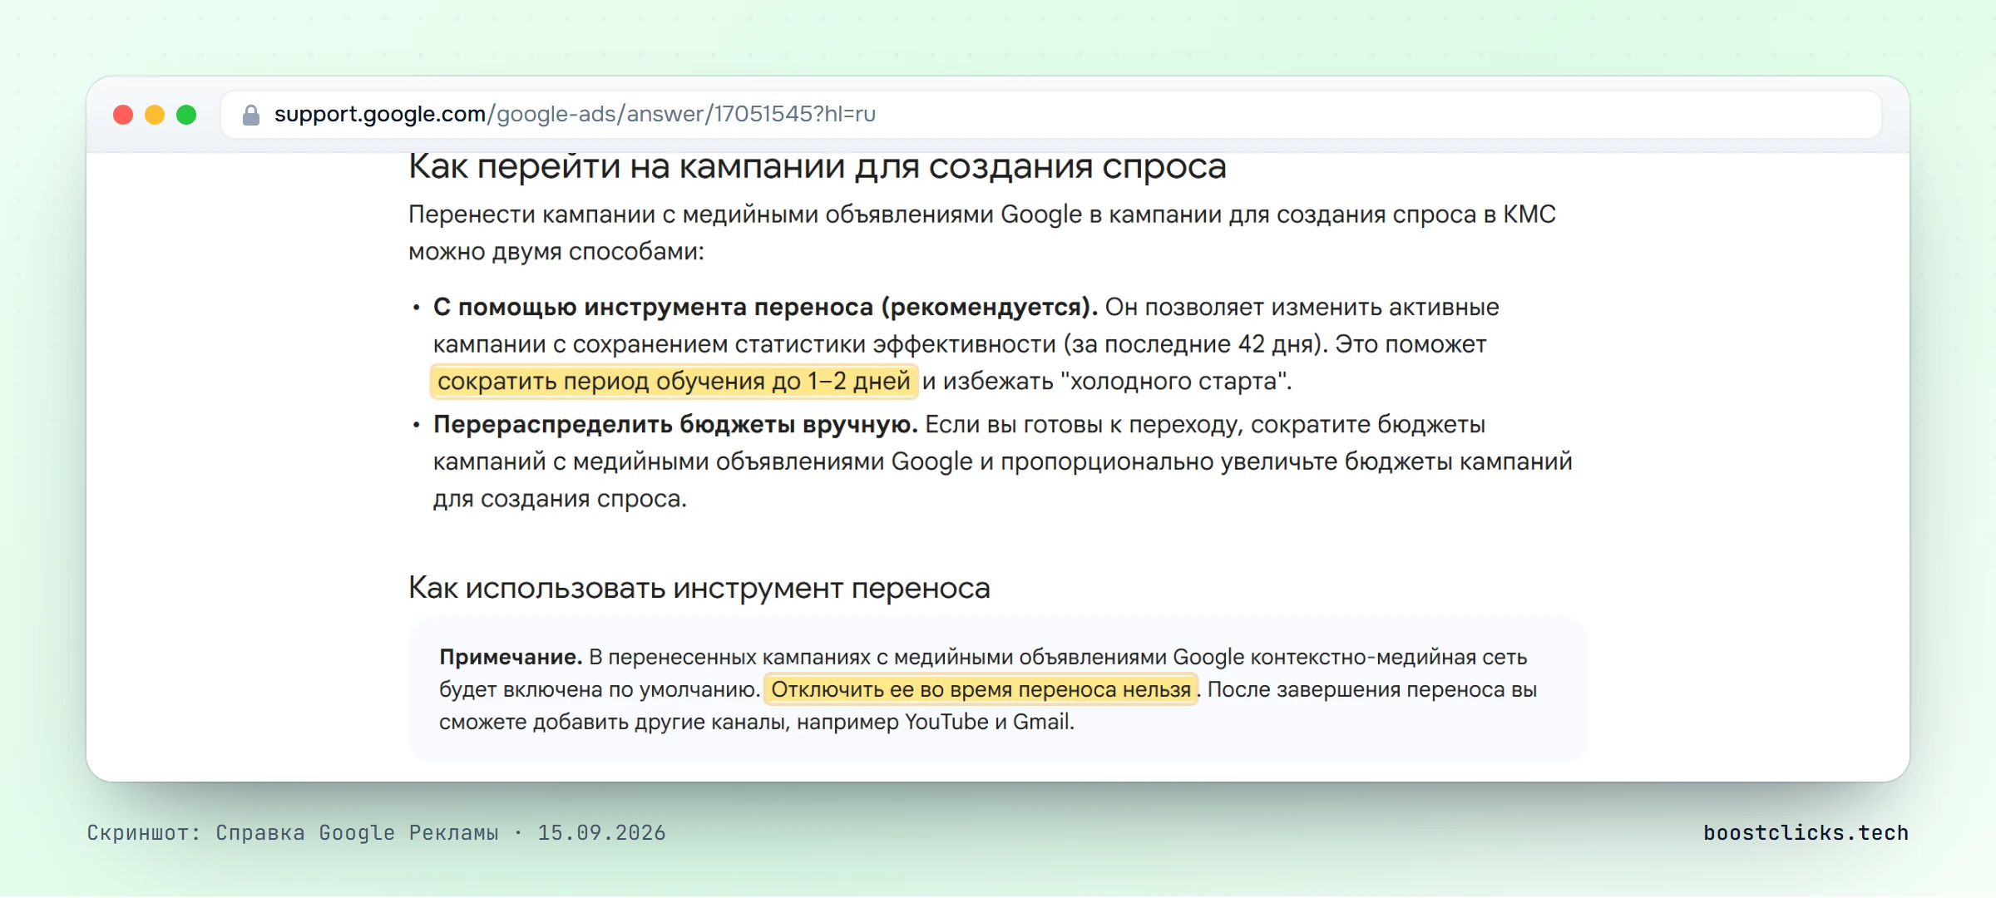Click the text "для создания спроса." in second bullet

coord(560,499)
